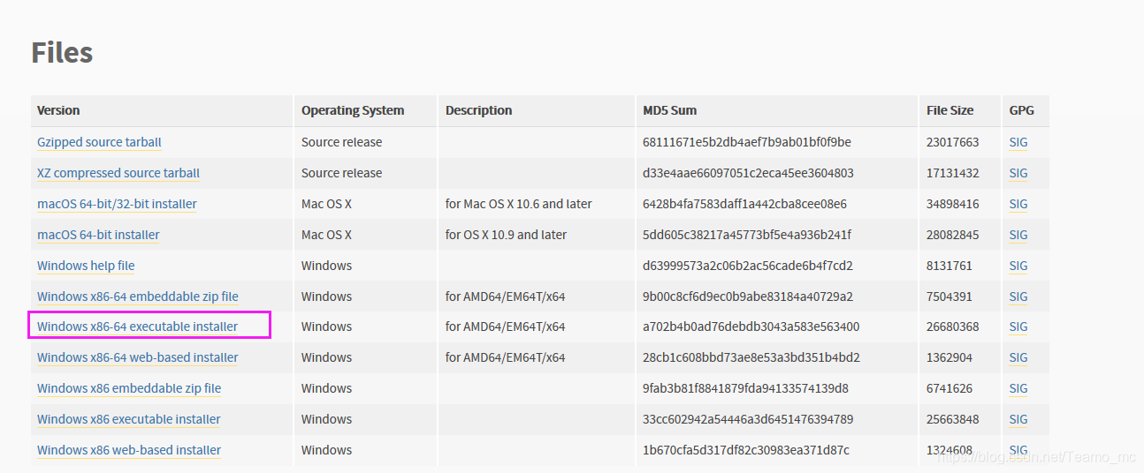Click 'for Mac OS X 10.6 and later' description
Image resolution: width=1144 pixels, height=473 pixels.
519,204
